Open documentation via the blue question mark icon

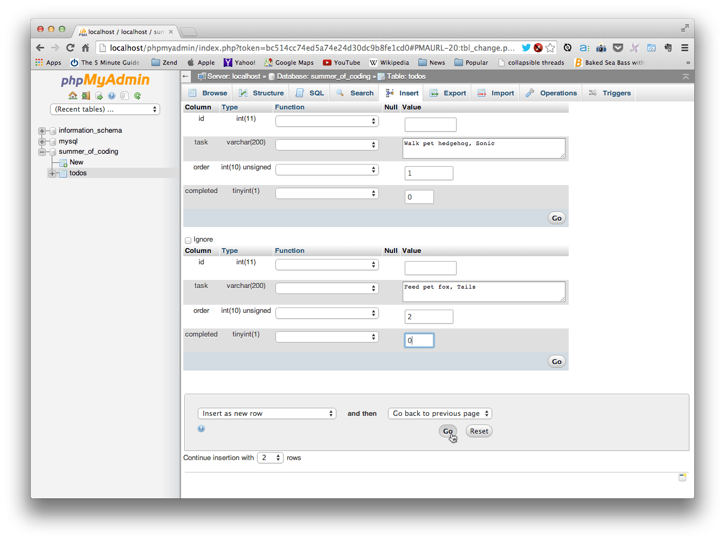[x=112, y=95]
